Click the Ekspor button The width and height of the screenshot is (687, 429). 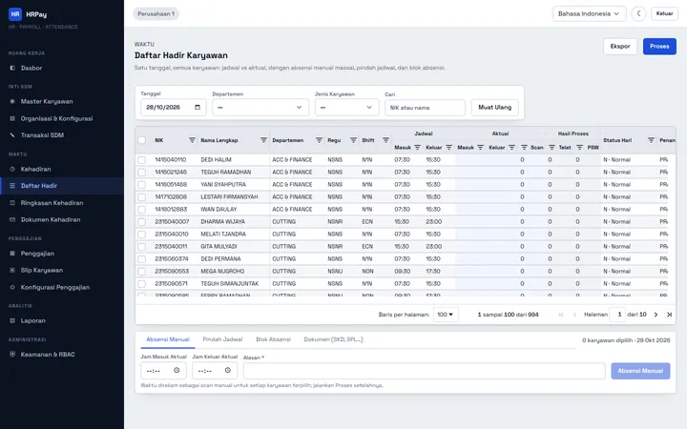[620, 47]
